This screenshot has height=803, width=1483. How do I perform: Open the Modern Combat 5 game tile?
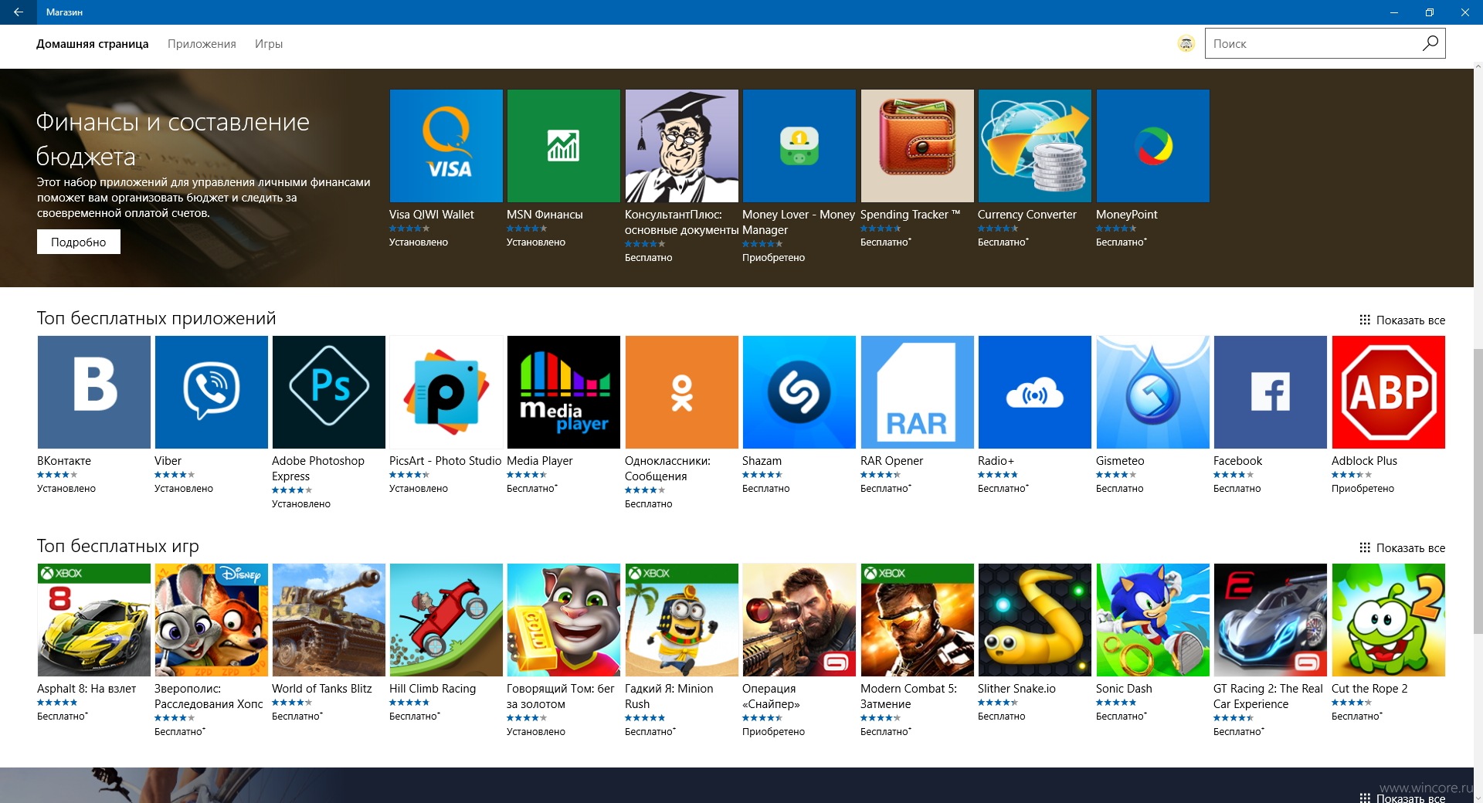pos(917,620)
